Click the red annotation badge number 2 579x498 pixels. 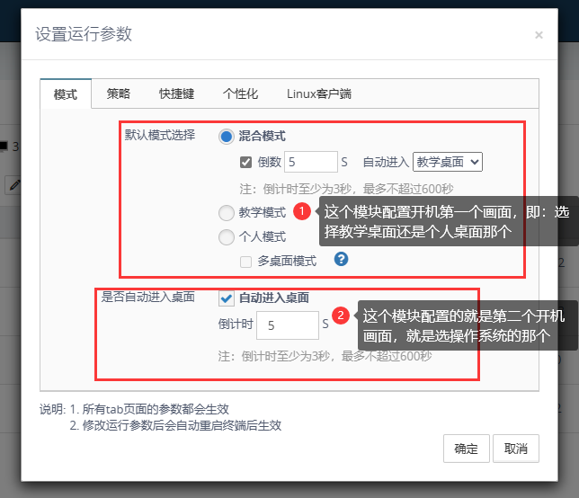pyautogui.click(x=341, y=316)
